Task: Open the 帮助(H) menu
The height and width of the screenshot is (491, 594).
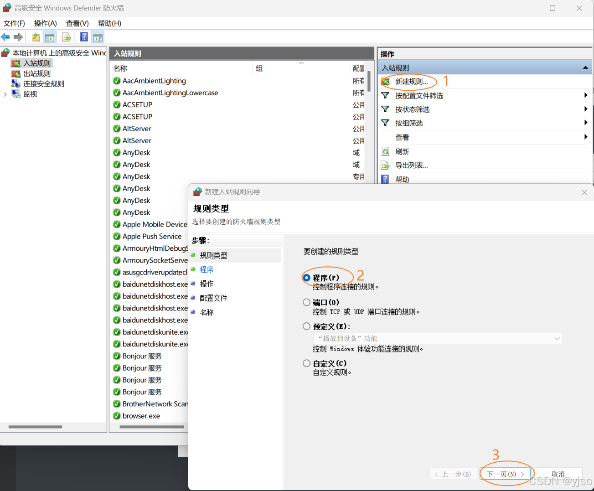Action: [109, 23]
